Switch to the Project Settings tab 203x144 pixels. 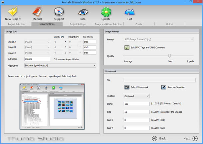point(78,24)
